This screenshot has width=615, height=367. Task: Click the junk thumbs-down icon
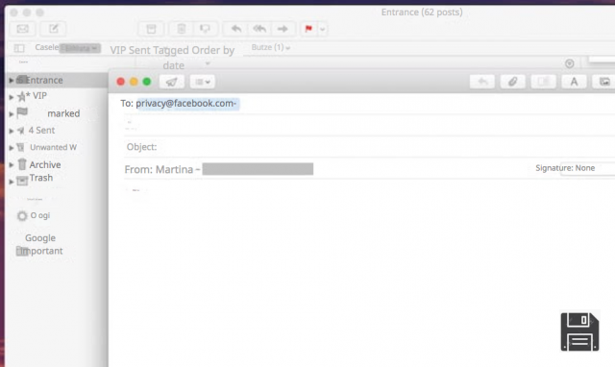point(205,29)
